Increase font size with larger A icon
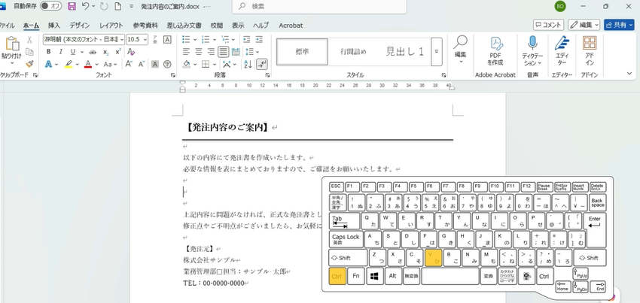 (129, 64)
